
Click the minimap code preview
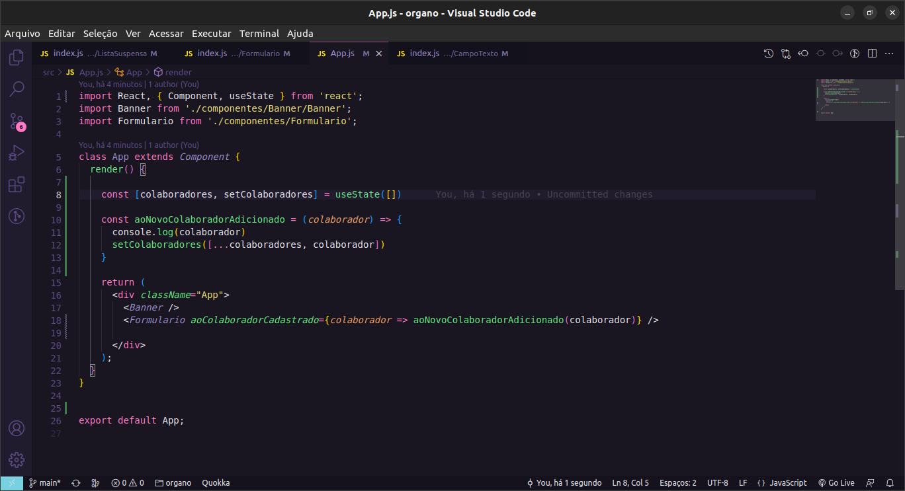click(855, 99)
